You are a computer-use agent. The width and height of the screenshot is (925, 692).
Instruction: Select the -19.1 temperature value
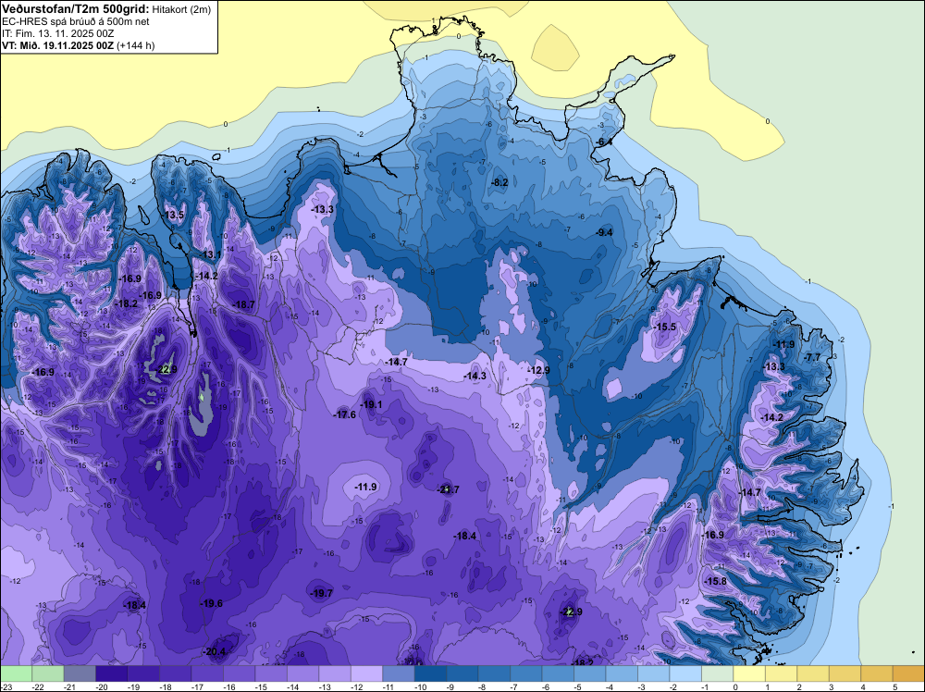click(371, 404)
